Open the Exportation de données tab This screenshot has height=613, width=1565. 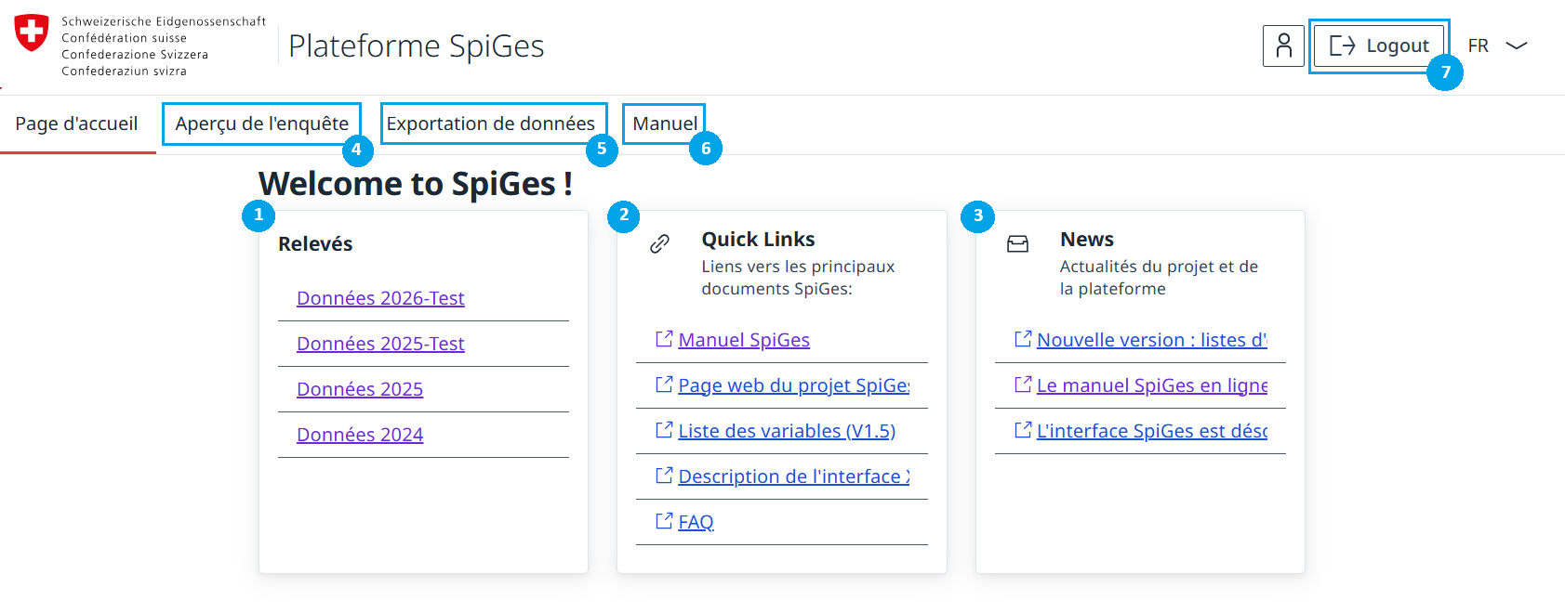point(491,124)
